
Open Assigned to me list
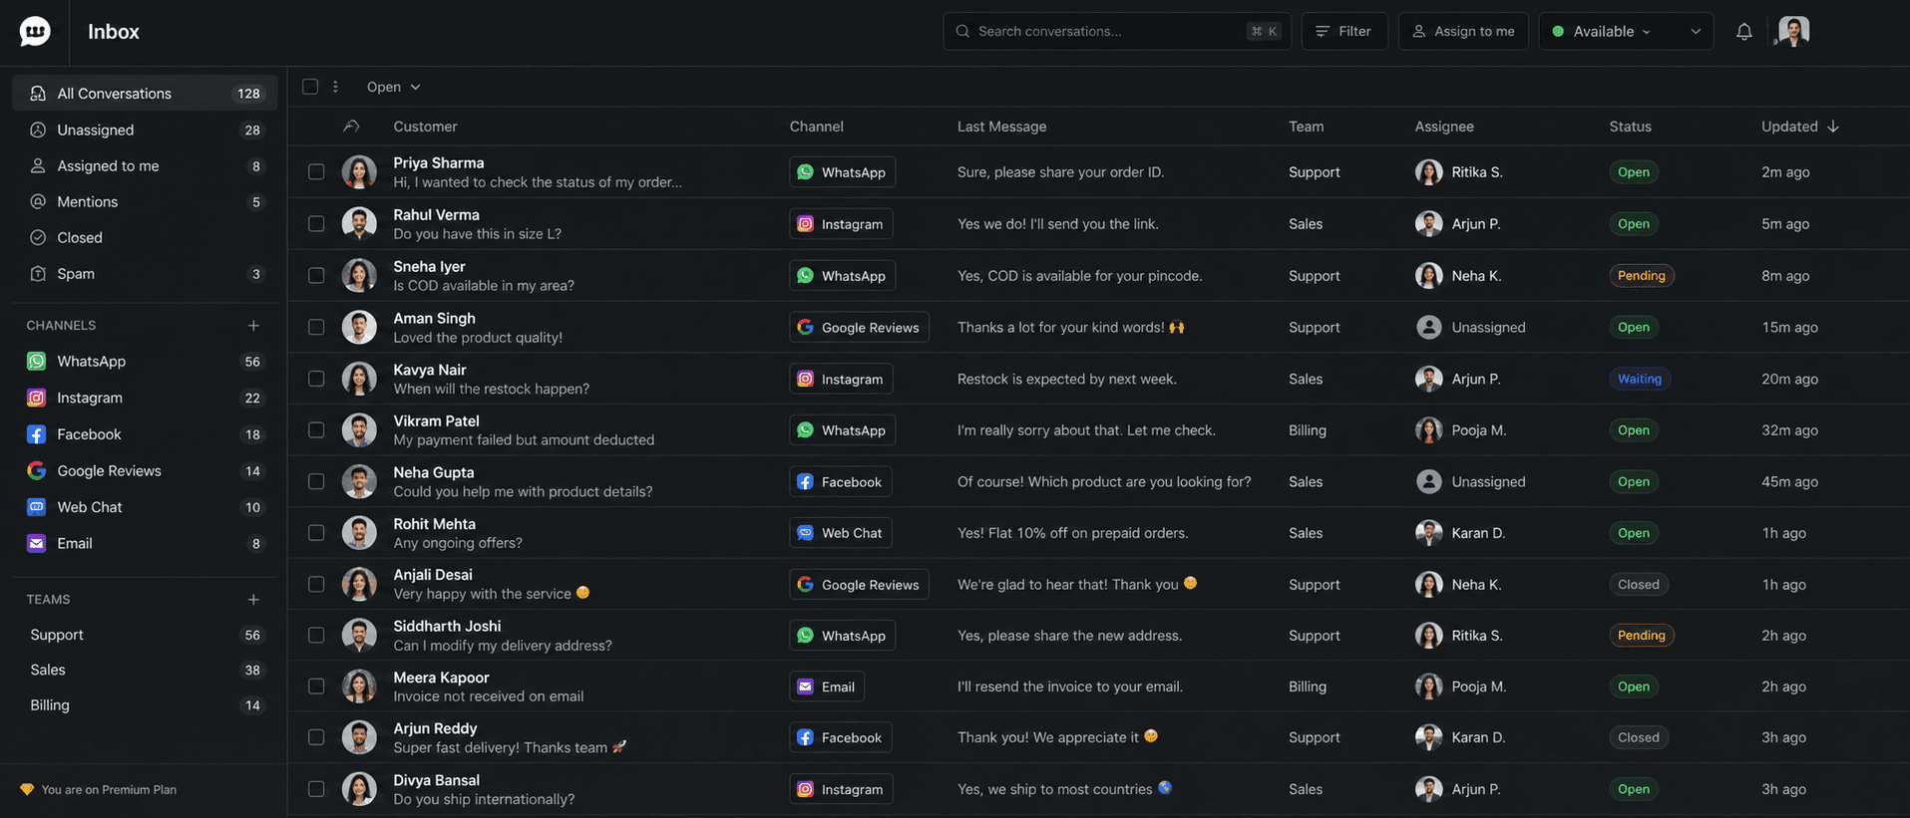click(145, 165)
